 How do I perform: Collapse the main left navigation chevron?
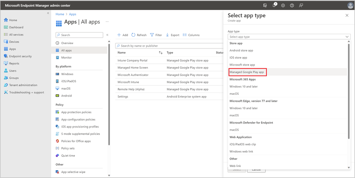point(48,13)
